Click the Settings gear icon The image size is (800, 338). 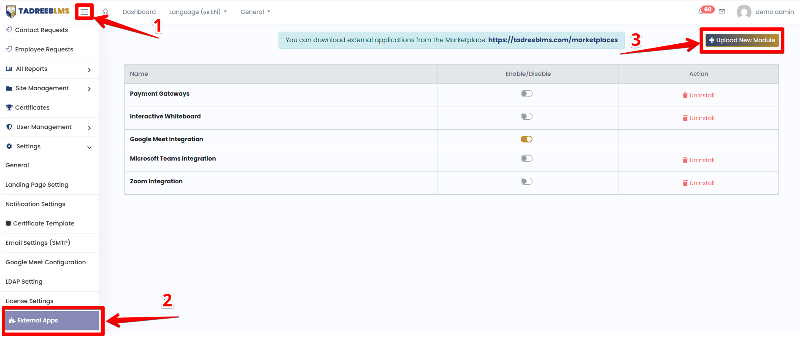[x=9, y=146]
